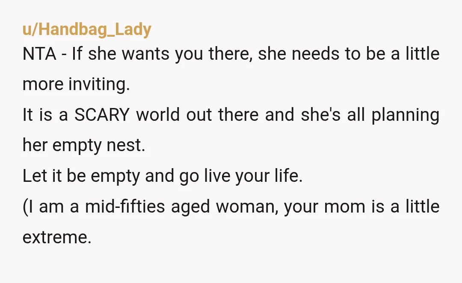This screenshot has height=283, width=462.
Task: Click the word 'planning' in the third line
Action: tap(406, 115)
